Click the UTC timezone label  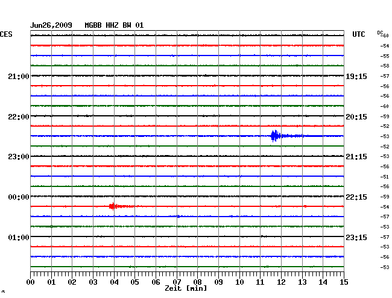tap(358, 34)
